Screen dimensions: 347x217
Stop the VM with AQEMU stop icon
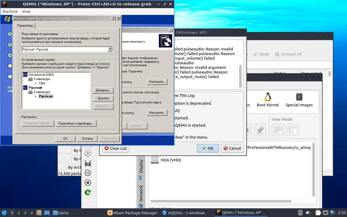coord(88,183)
